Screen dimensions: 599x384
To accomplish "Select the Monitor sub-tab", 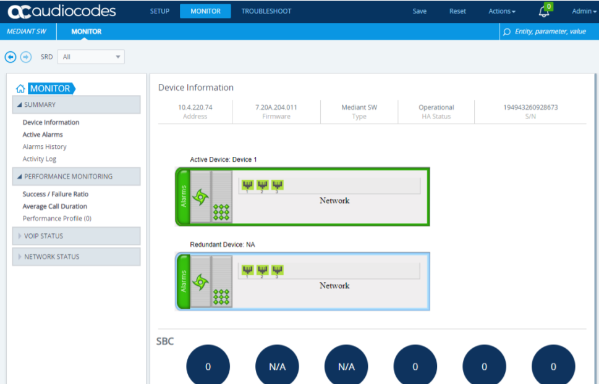I will 87,31.
